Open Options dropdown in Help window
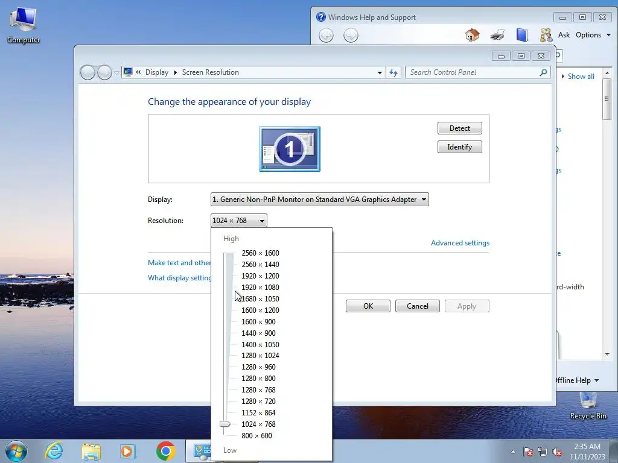Viewport: 618px width, 463px height. (593, 35)
